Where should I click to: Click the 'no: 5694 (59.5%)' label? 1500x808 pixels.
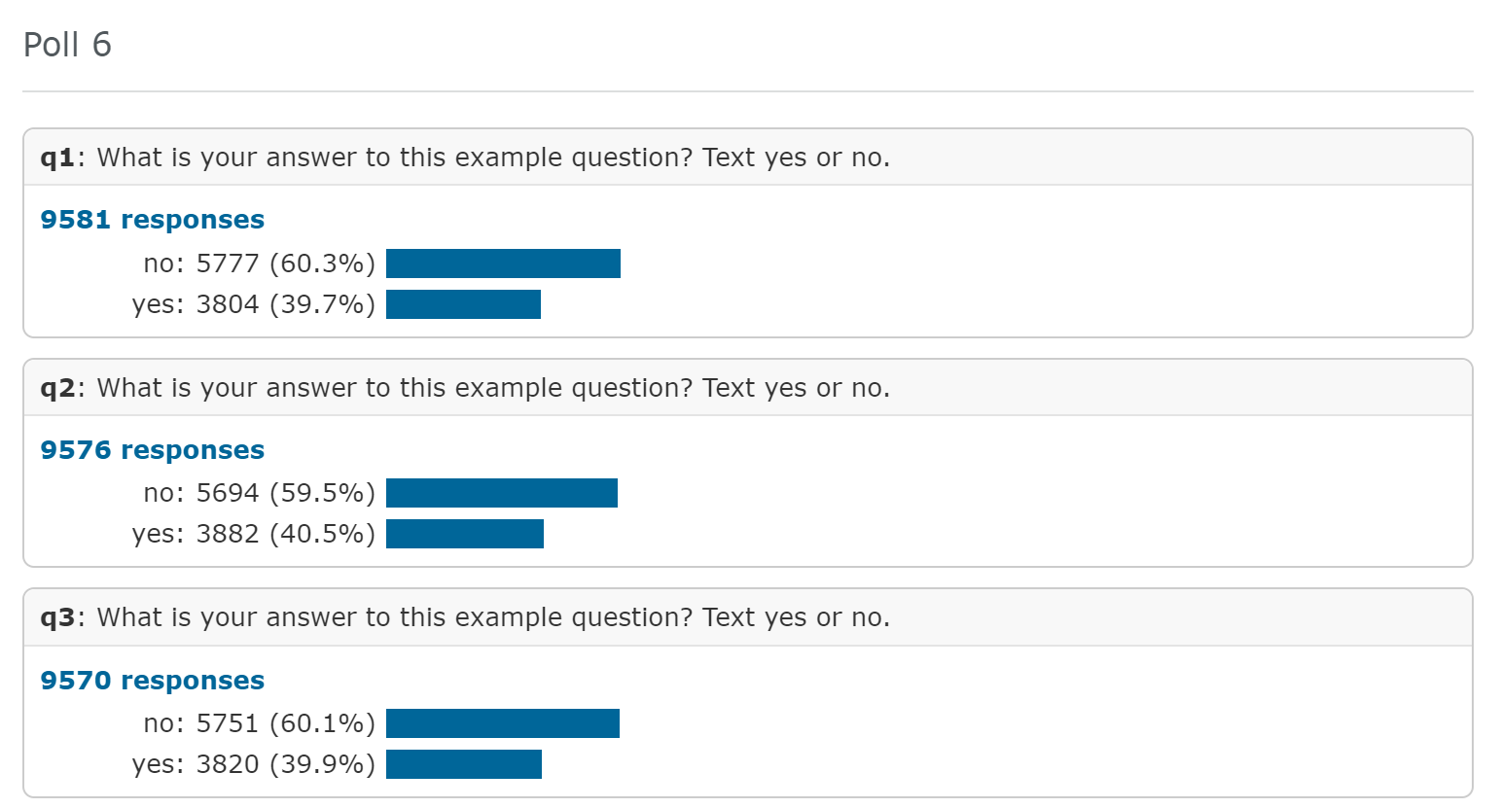pos(260,493)
